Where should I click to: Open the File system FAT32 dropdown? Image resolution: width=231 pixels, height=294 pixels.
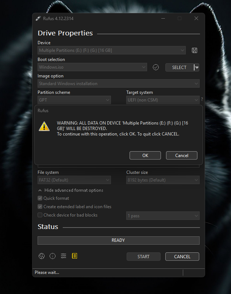point(74,180)
